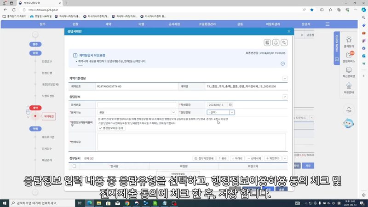Expand the 계약응답서 작성요령 guidance panel
This screenshot has height=207, width=368.
tap(282, 63)
